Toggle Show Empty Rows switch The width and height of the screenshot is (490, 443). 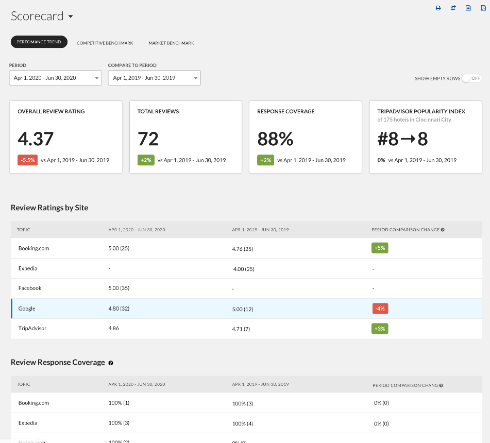tap(472, 78)
